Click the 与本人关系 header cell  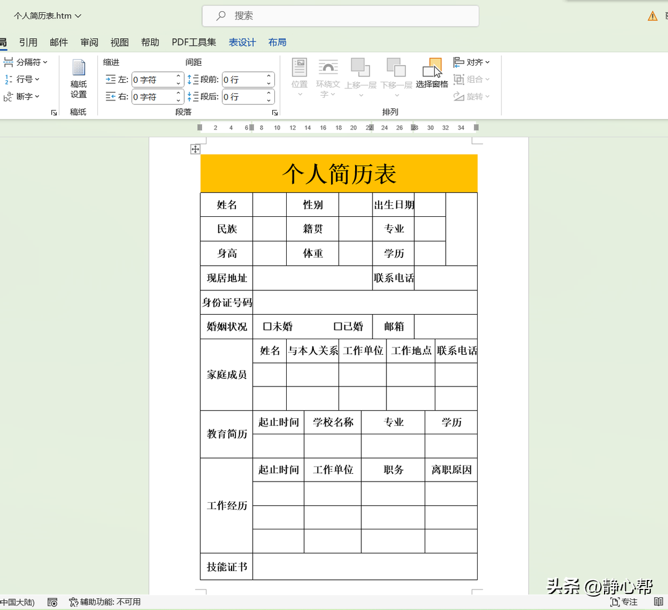[313, 351]
